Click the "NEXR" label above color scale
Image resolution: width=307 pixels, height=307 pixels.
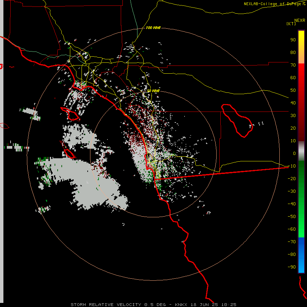pos(299,20)
